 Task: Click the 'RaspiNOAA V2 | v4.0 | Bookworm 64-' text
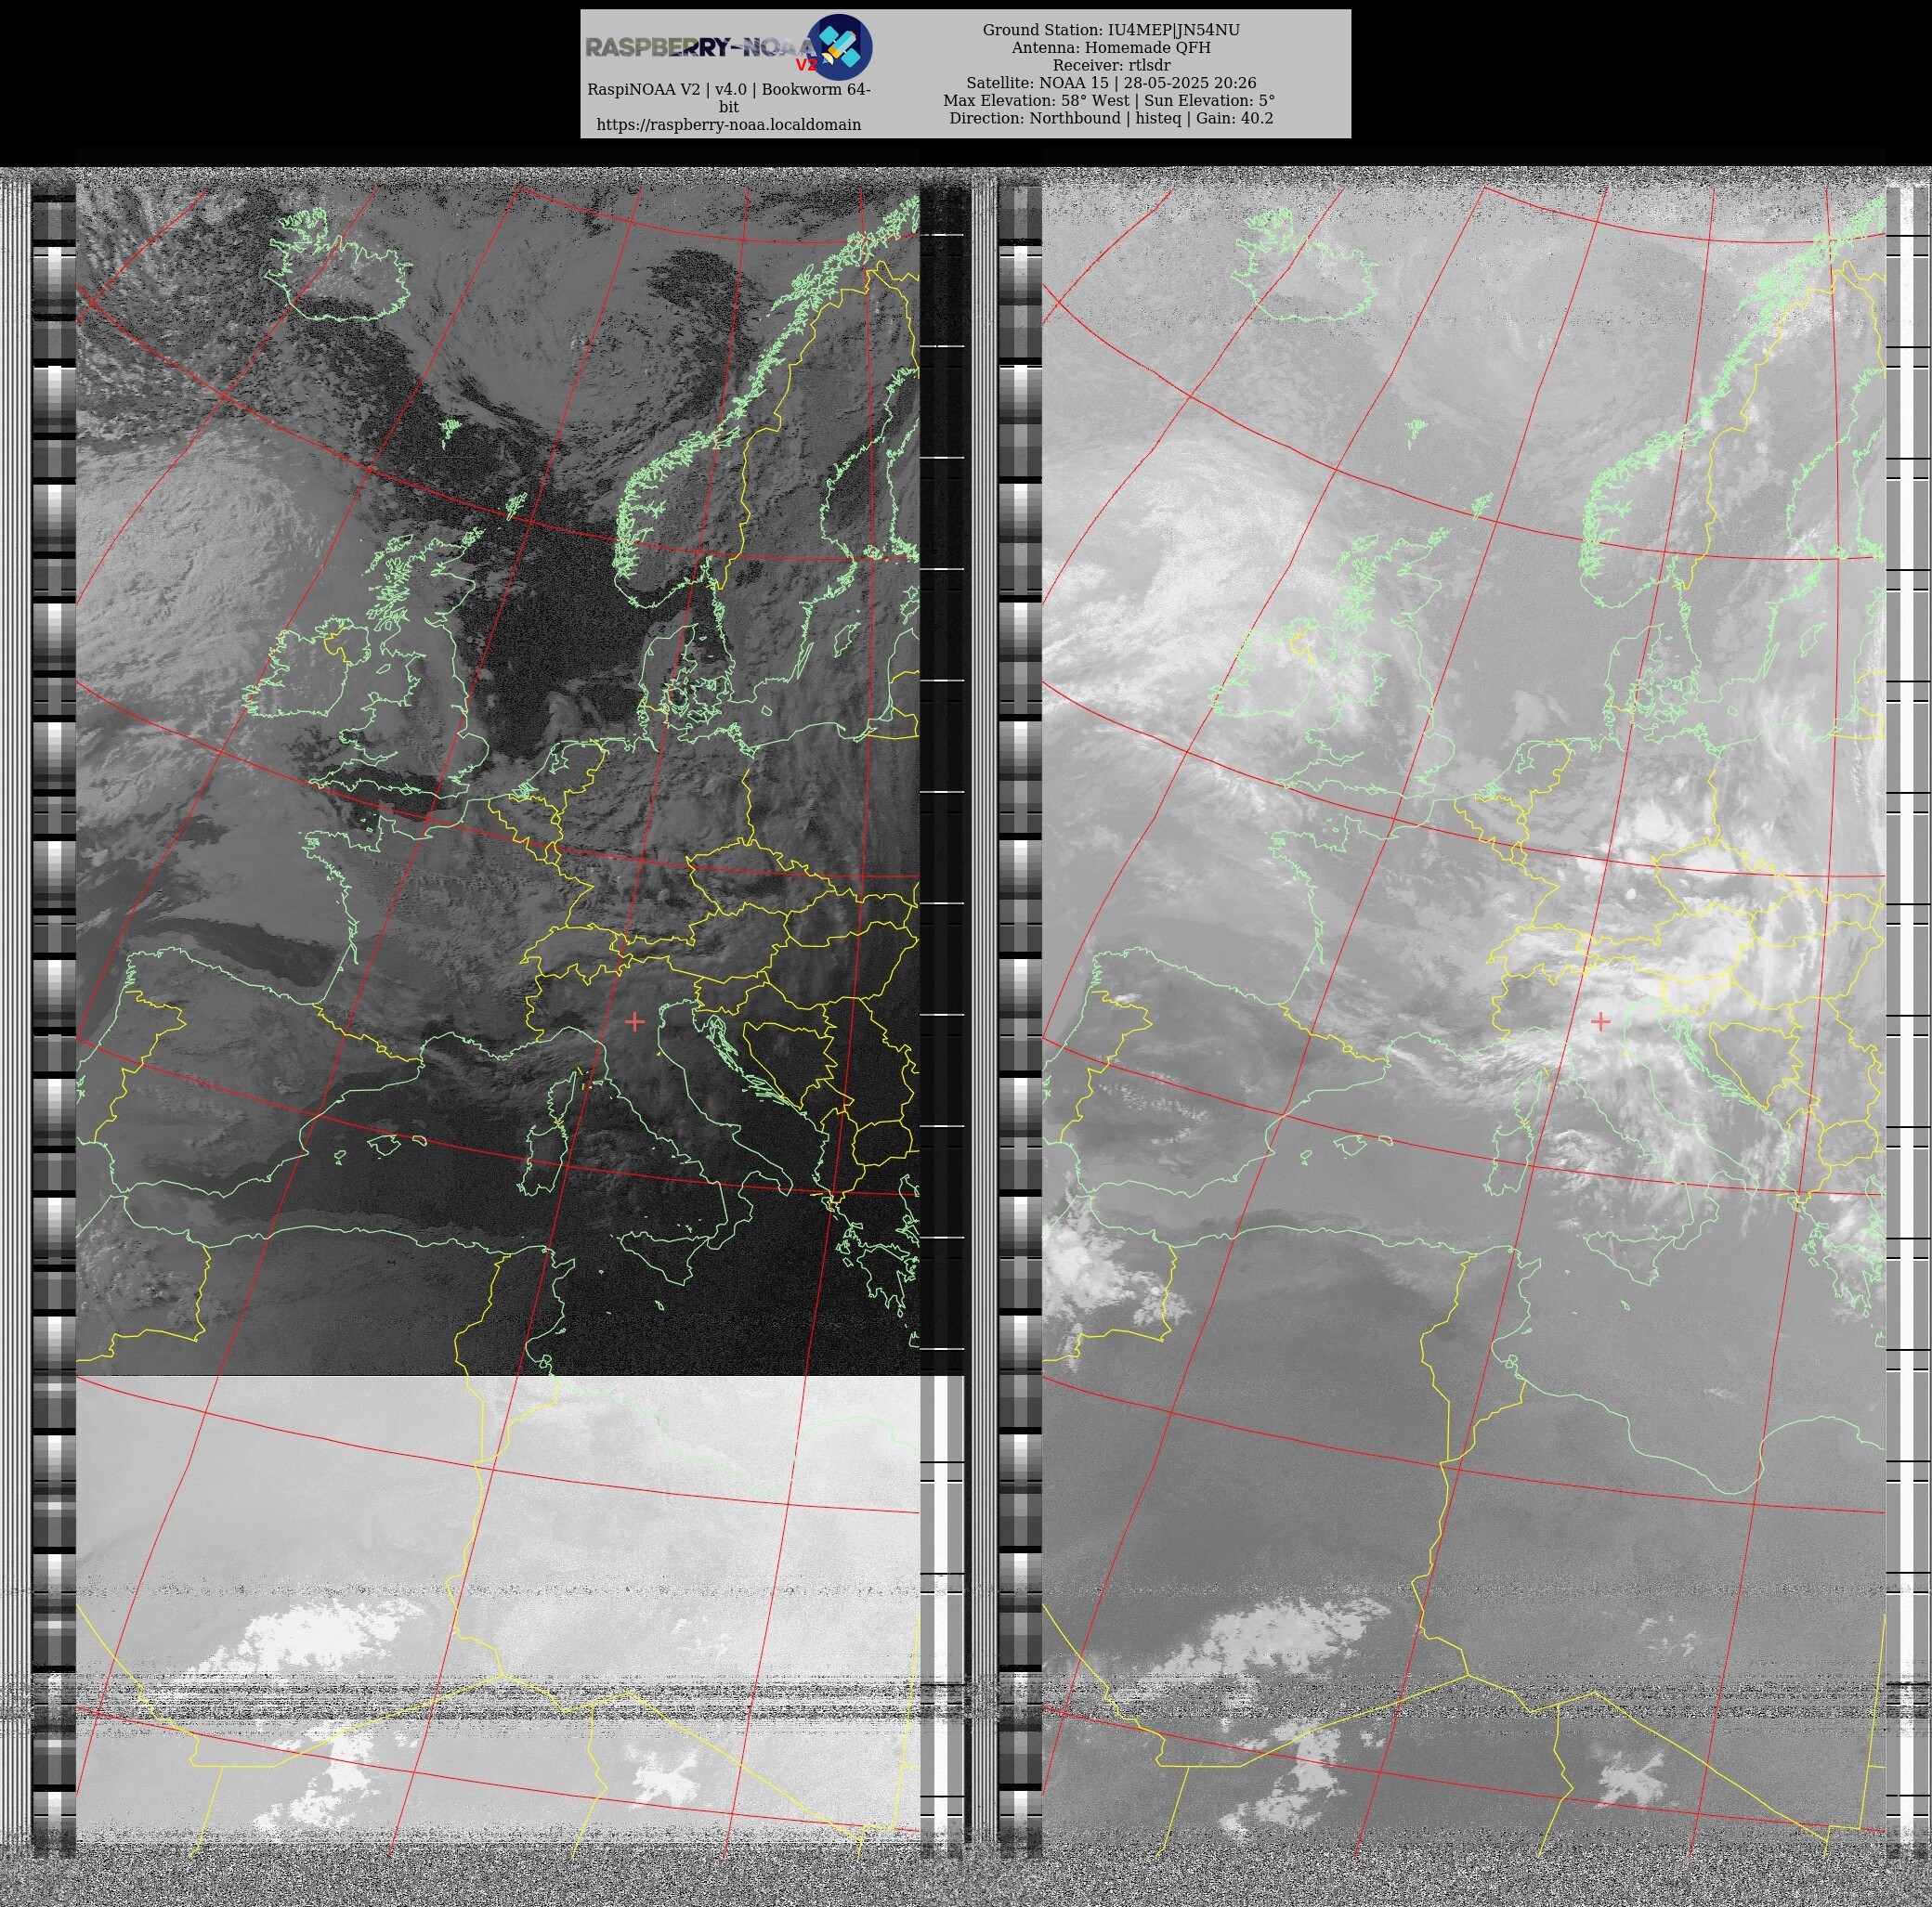coord(728,90)
